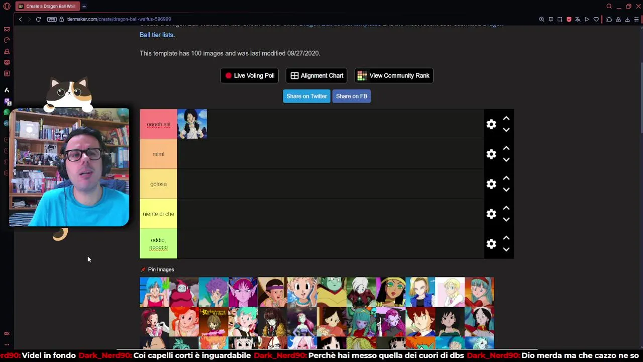Toggle the Pin Images option
Viewport: 643px width, 362px height.
tap(157, 269)
